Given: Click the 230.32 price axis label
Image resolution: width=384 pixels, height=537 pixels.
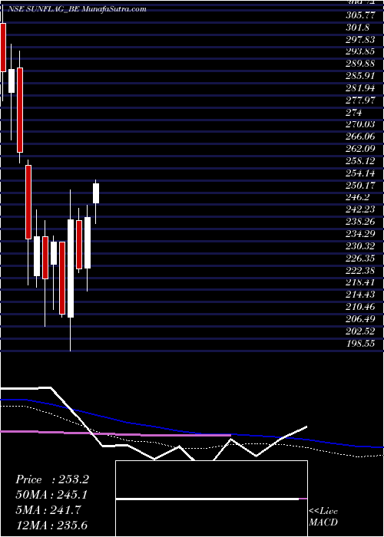Looking at the screenshot, I should click(x=360, y=246).
